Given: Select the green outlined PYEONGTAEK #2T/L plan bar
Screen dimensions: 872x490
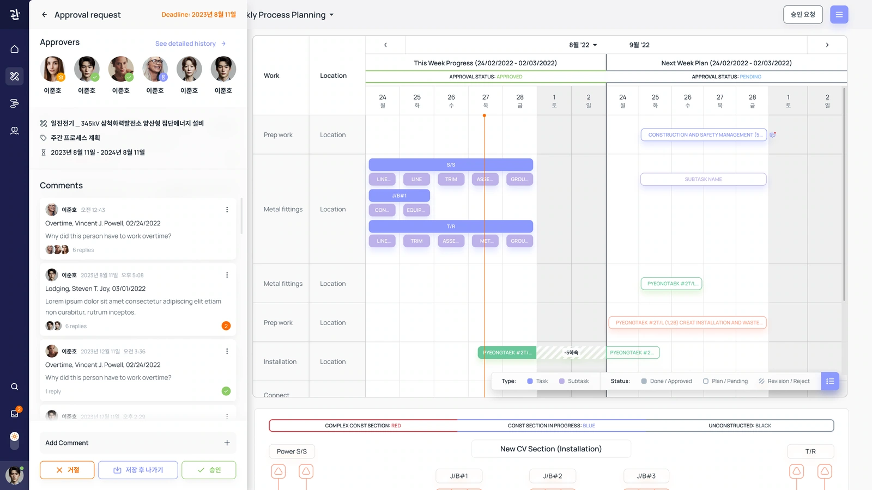Looking at the screenshot, I should pos(671,284).
